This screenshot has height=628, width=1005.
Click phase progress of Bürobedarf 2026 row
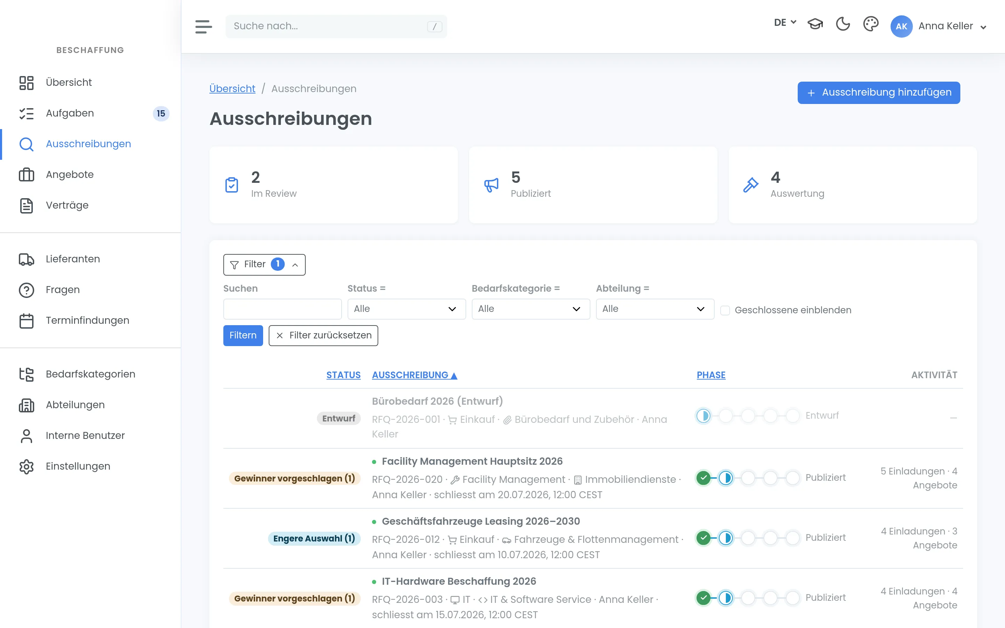[x=747, y=416]
